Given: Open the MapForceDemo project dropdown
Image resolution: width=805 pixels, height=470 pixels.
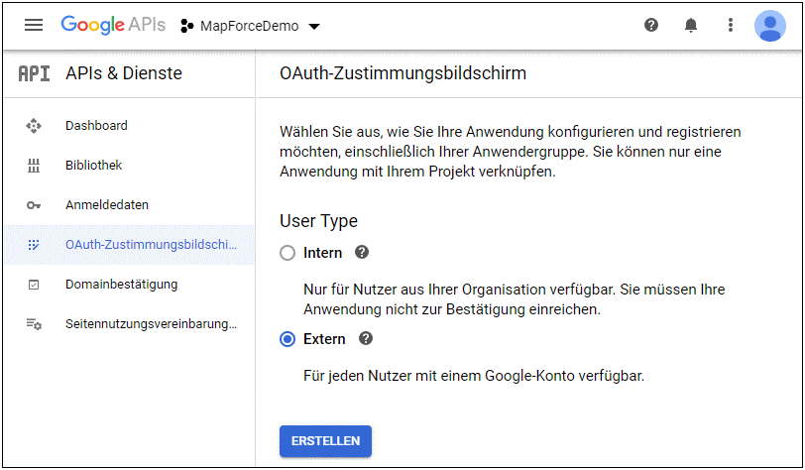Looking at the screenshot, I should pyautogui.click(x=251, y=26).
